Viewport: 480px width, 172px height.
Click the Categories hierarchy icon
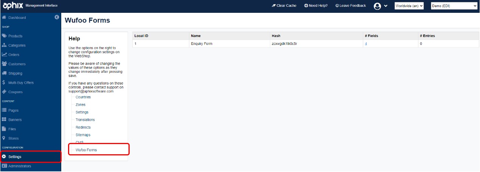click(4, 45)
